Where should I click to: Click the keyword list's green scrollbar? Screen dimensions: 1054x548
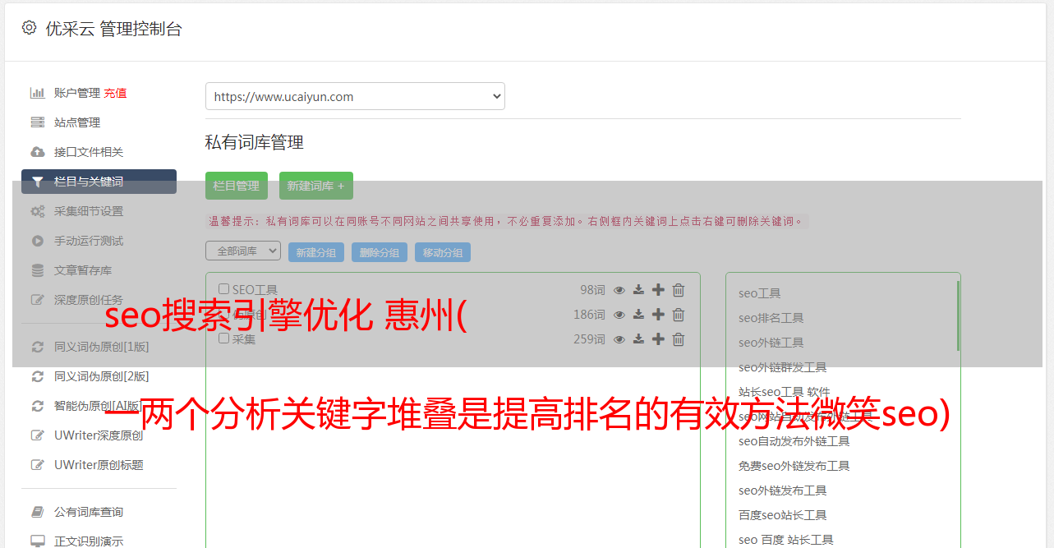(x=958, y=316)
